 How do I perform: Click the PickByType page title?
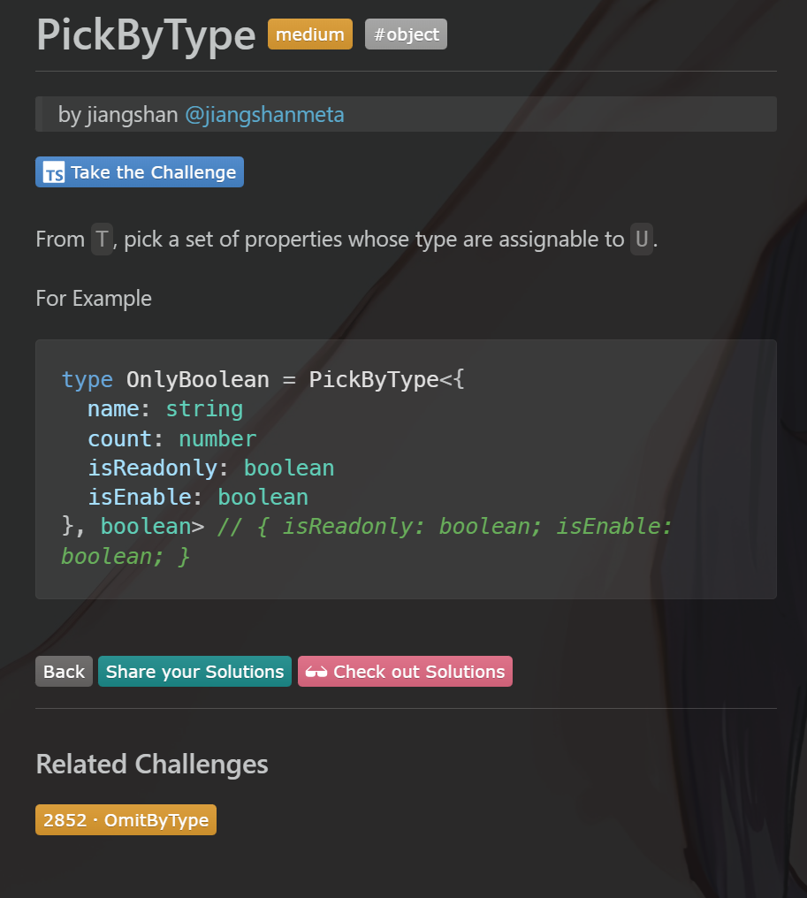point(146,35)
